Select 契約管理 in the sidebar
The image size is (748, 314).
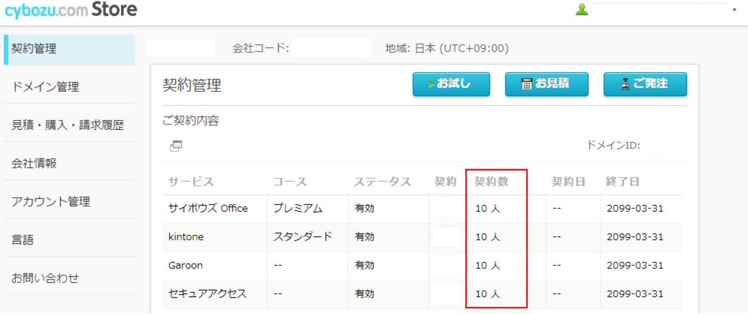coord(34,49)
